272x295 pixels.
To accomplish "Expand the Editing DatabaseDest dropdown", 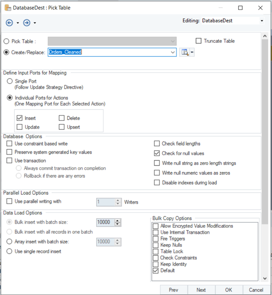I will pyautogui.click(x=262, y=21).
